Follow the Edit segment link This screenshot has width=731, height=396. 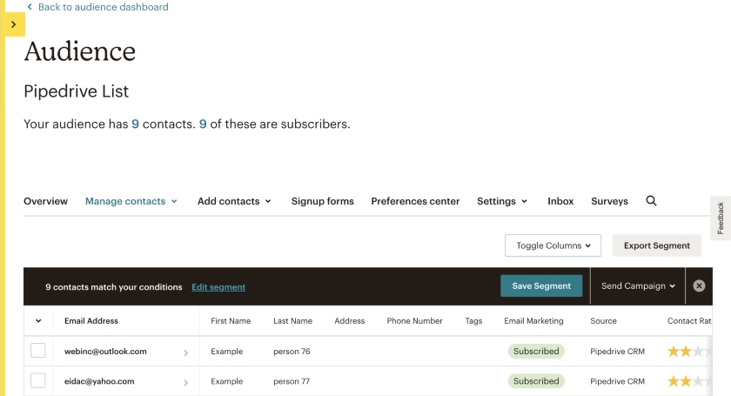[218, 287]
